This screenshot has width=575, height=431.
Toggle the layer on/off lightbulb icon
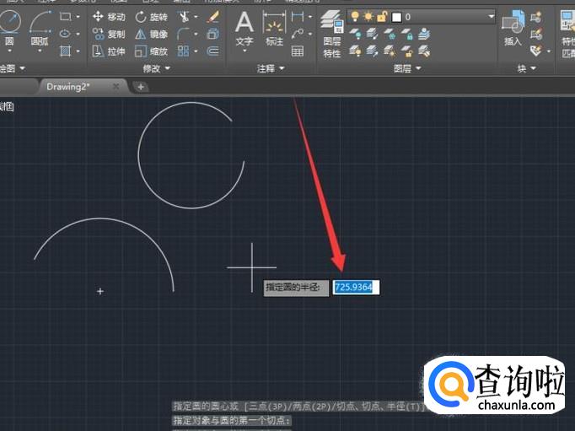click(355, 17)
